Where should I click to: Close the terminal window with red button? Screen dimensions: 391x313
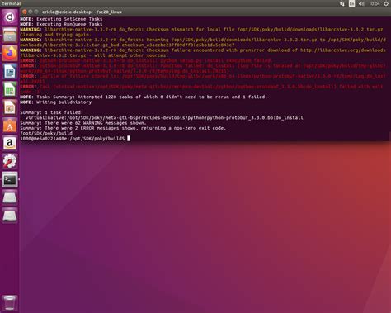pos(25,12)
